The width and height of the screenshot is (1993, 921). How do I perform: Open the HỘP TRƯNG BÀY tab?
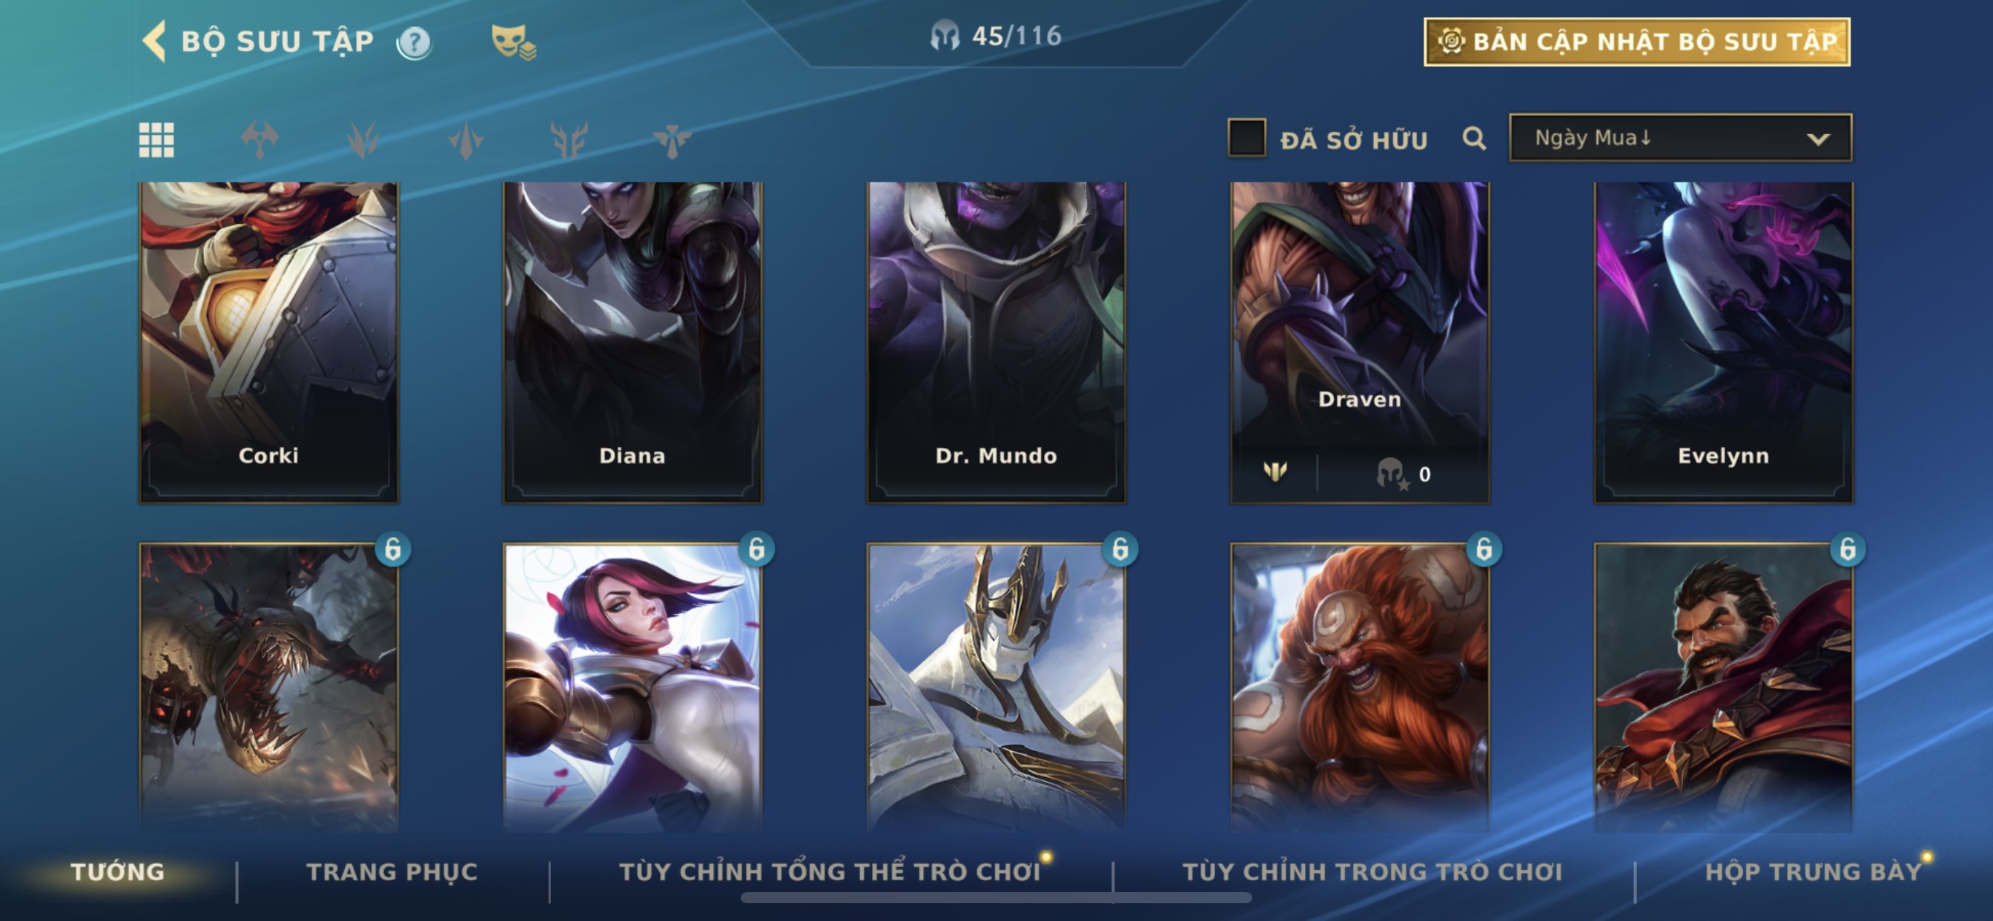[x=1813, y=872]
